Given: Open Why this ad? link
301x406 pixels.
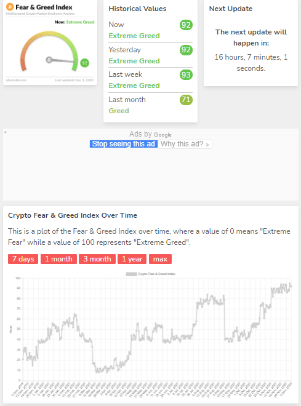Looking at the screenshot, I should coord(185,144).
